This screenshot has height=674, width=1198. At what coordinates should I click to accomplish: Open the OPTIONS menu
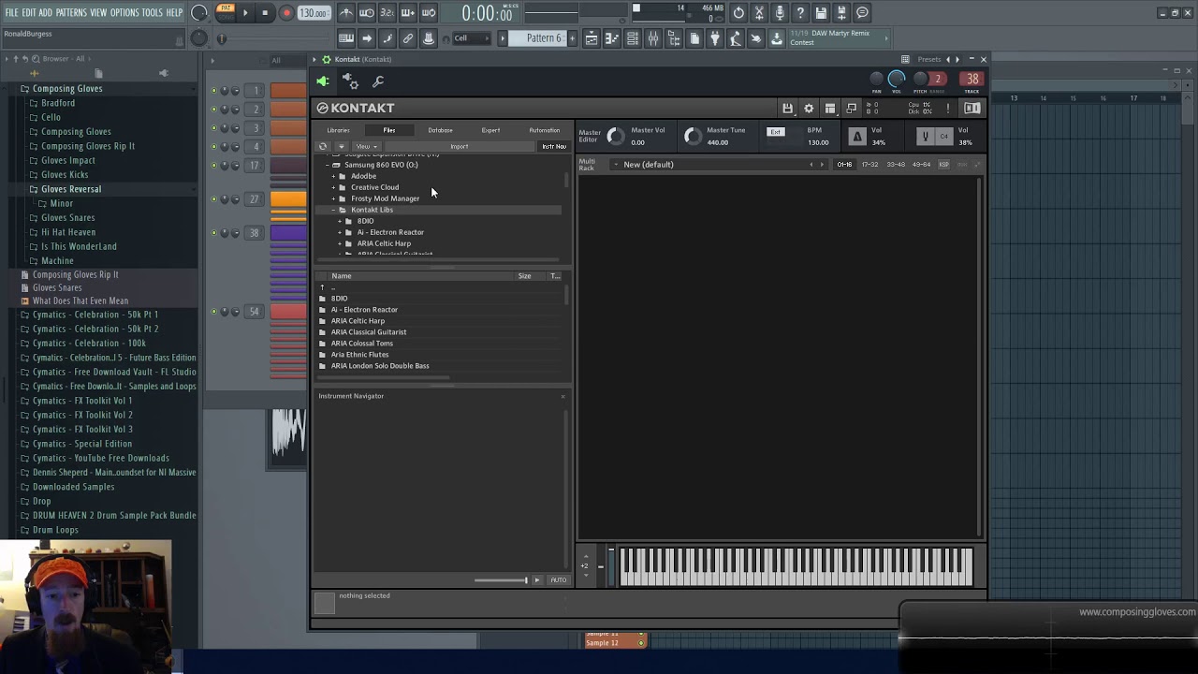[x=124, y=12]
